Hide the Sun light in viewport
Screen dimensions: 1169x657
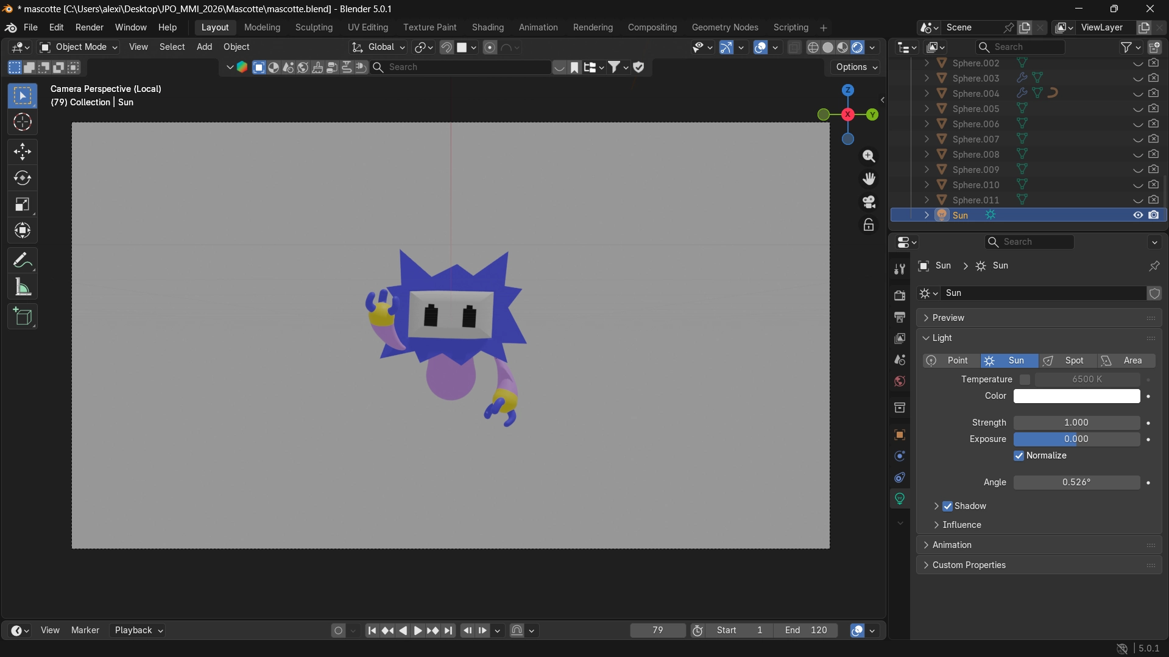(x=1137, y=215)
